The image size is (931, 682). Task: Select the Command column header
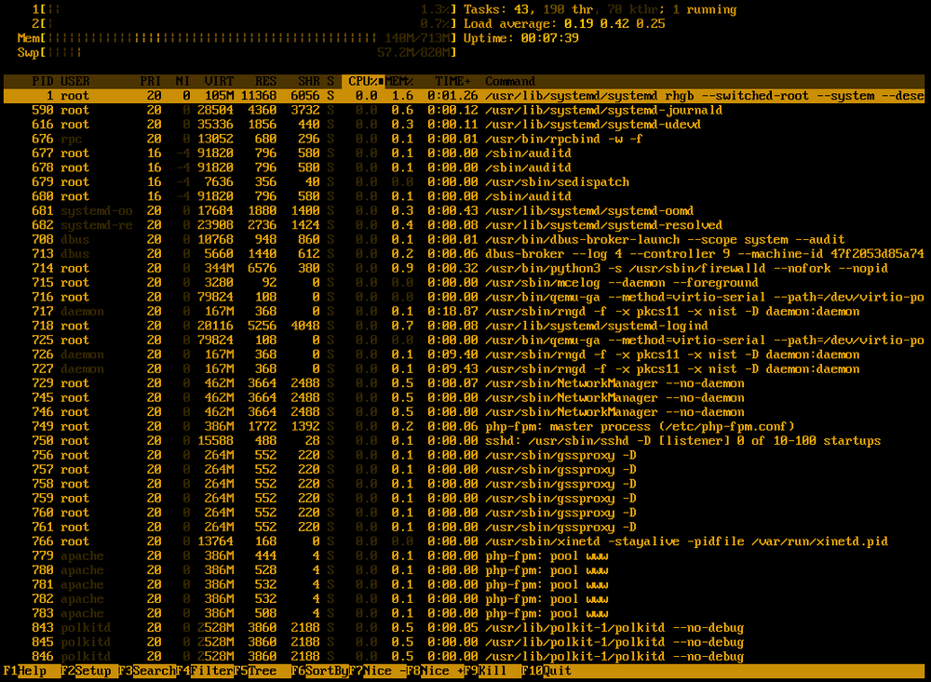click(x=510, y=81)
